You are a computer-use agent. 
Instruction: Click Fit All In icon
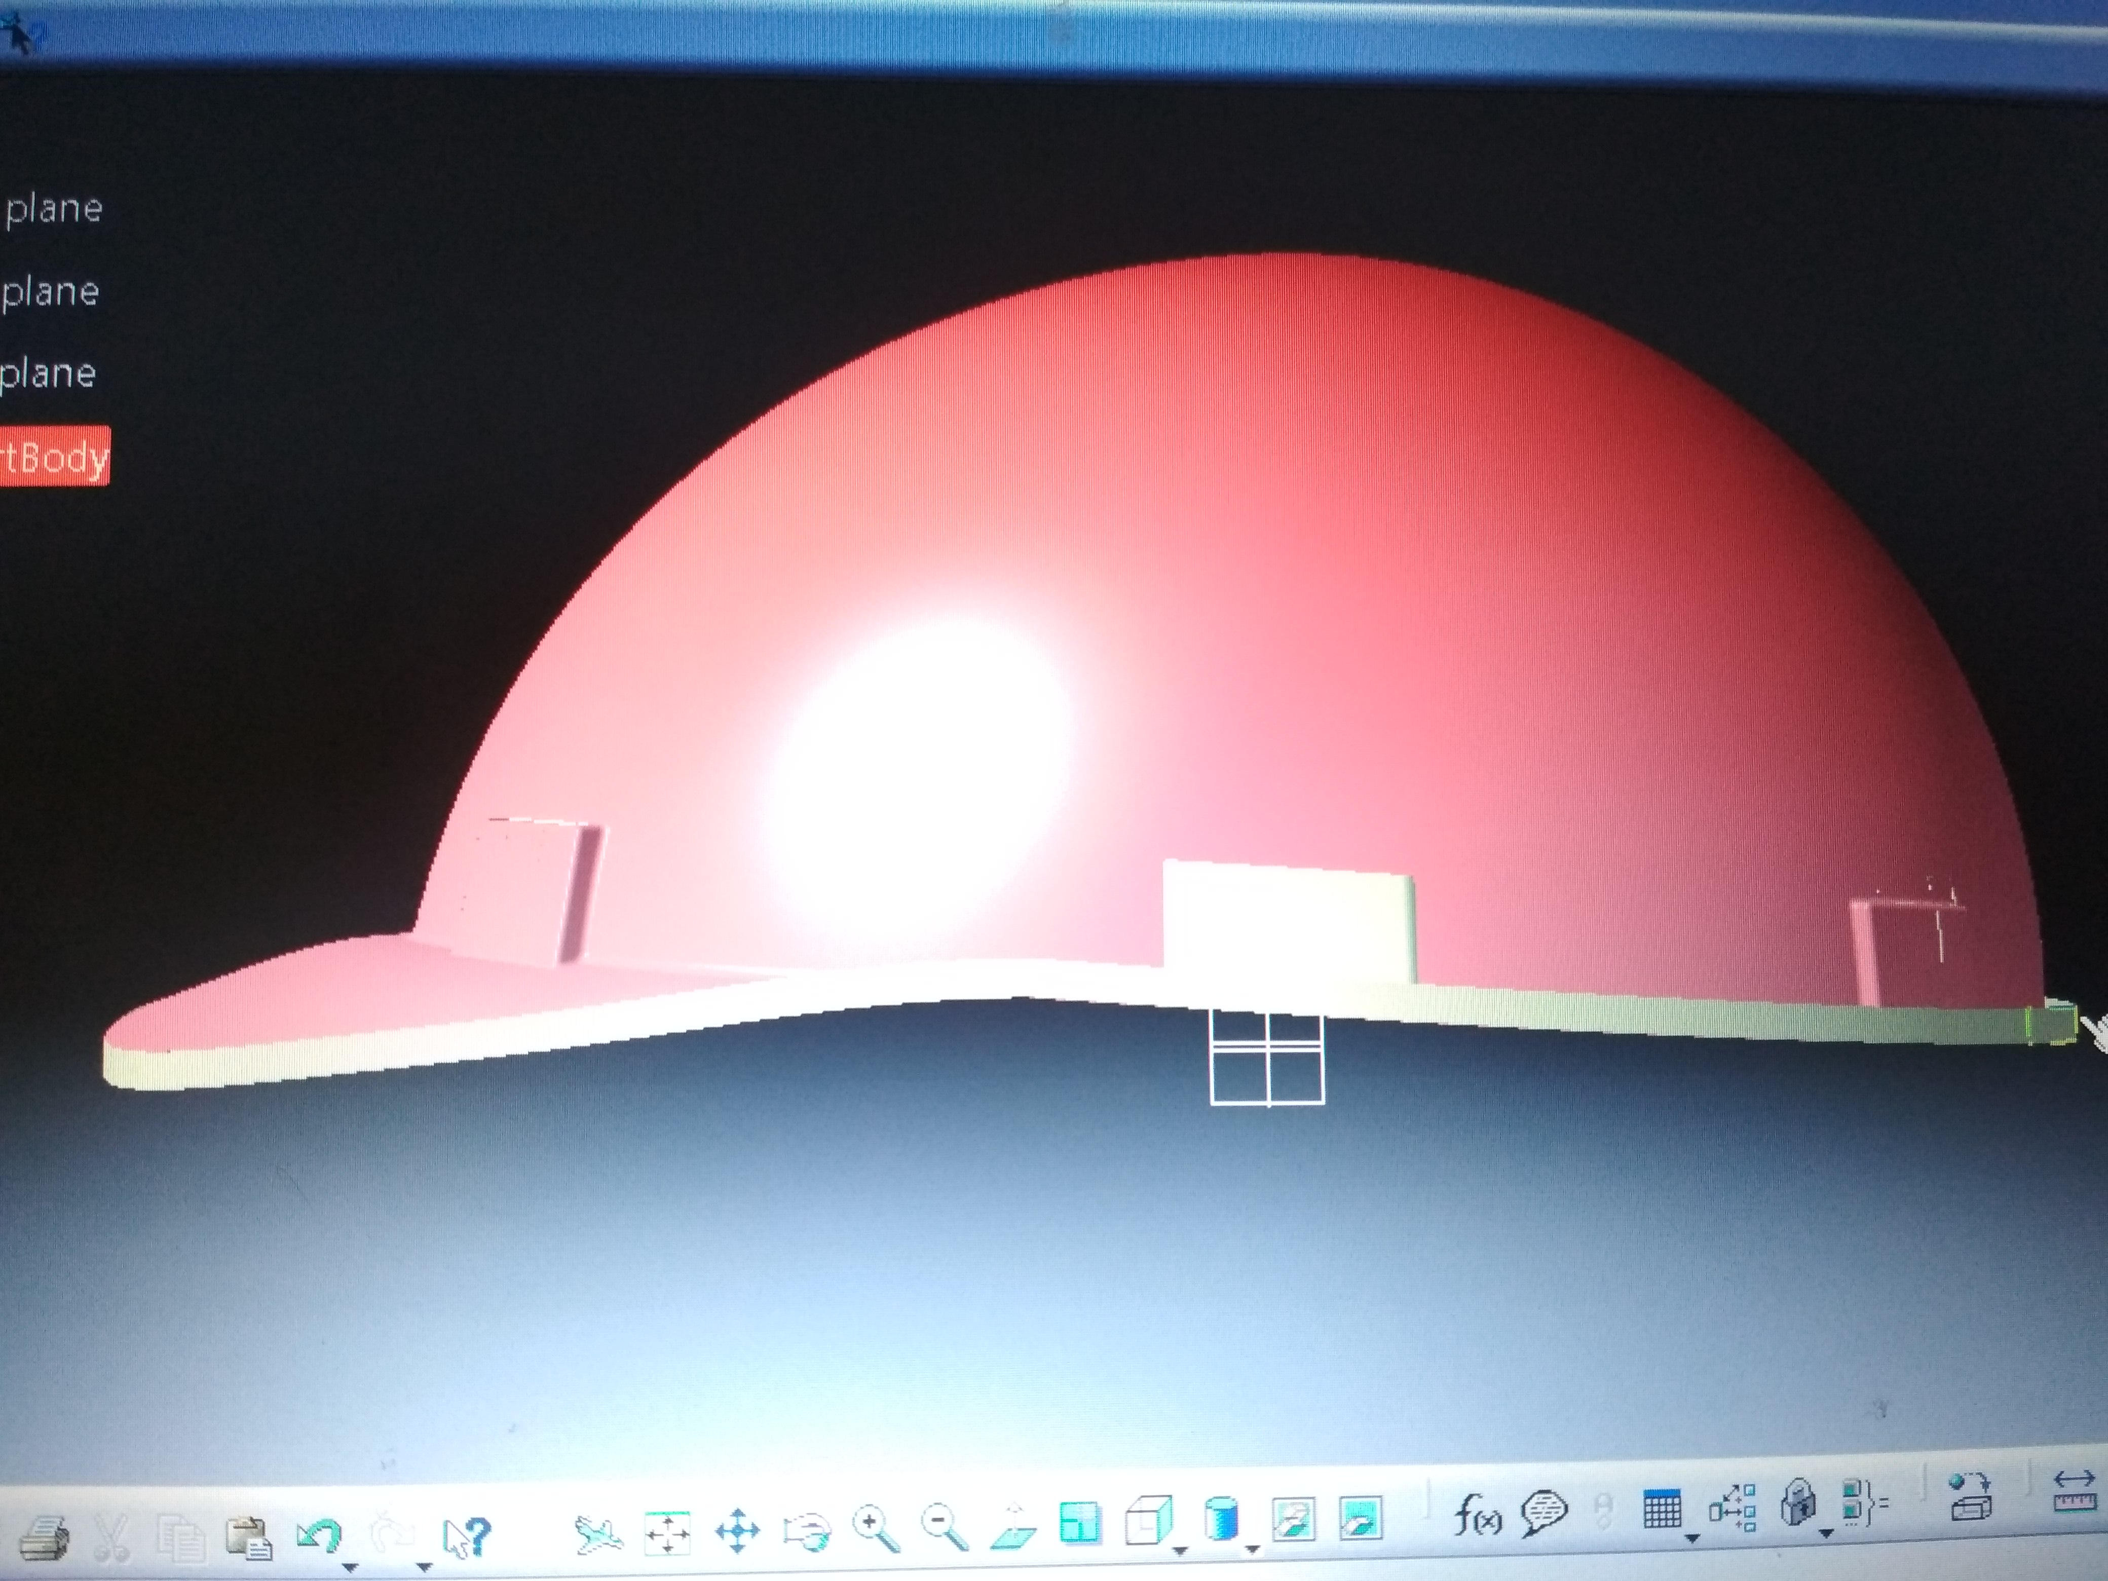coord(667,1532)
